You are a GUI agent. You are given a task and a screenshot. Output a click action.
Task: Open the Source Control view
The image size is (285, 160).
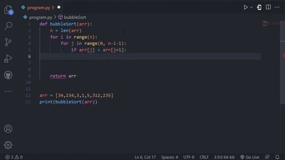(8, 42)
